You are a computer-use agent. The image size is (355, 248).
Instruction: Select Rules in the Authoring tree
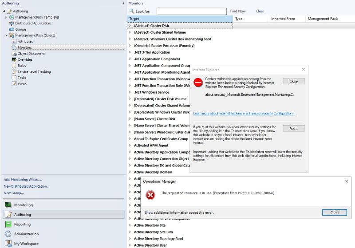[x=22, y=66]
